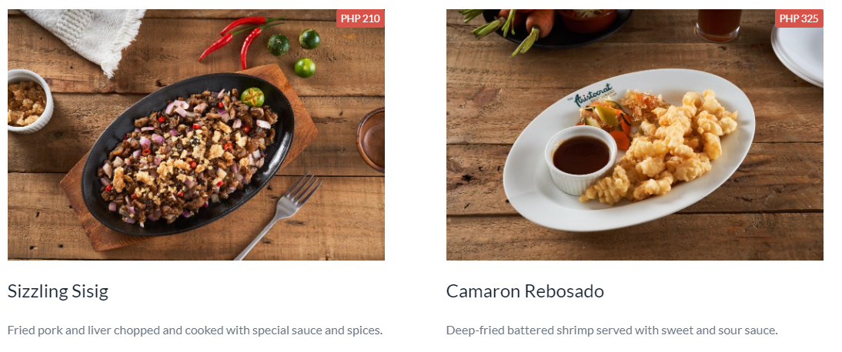Click the halved calamansi on the sisig plate
Screen dimensions: 842x352
coord(252,97)
